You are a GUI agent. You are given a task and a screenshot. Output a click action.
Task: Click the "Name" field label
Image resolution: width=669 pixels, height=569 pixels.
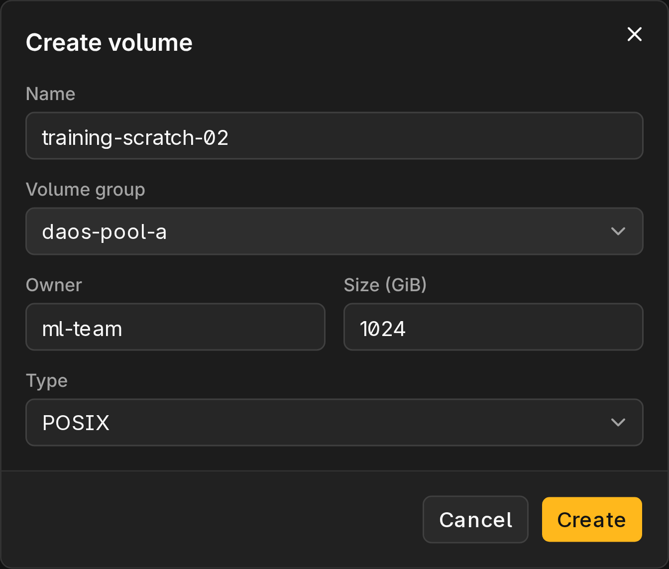pyautogui.click(x=50, y=94)
